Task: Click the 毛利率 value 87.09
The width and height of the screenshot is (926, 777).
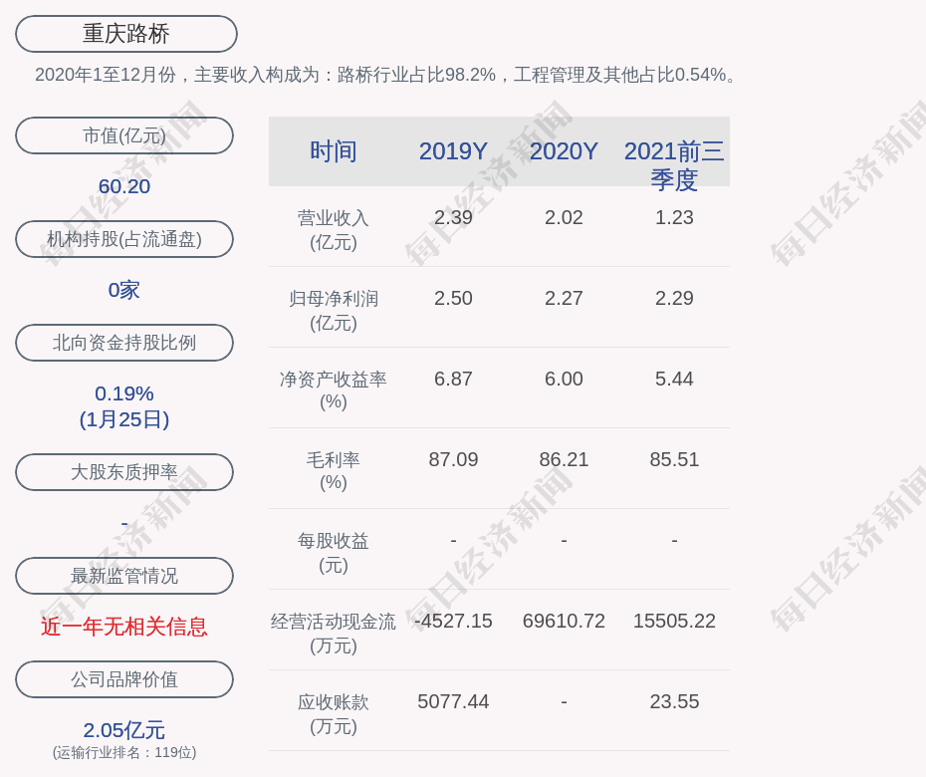Action: [453, 459]
